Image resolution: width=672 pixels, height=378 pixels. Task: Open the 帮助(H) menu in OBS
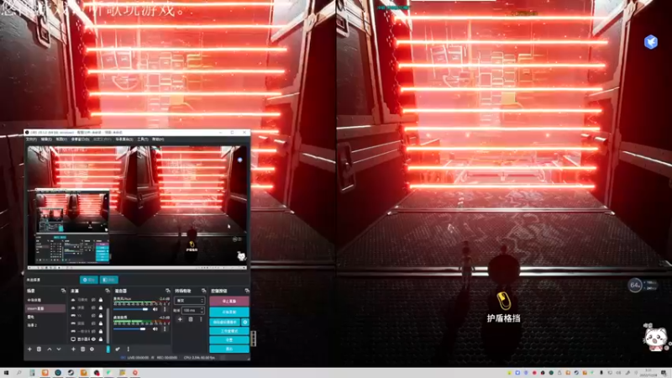[x=158, y=139]
